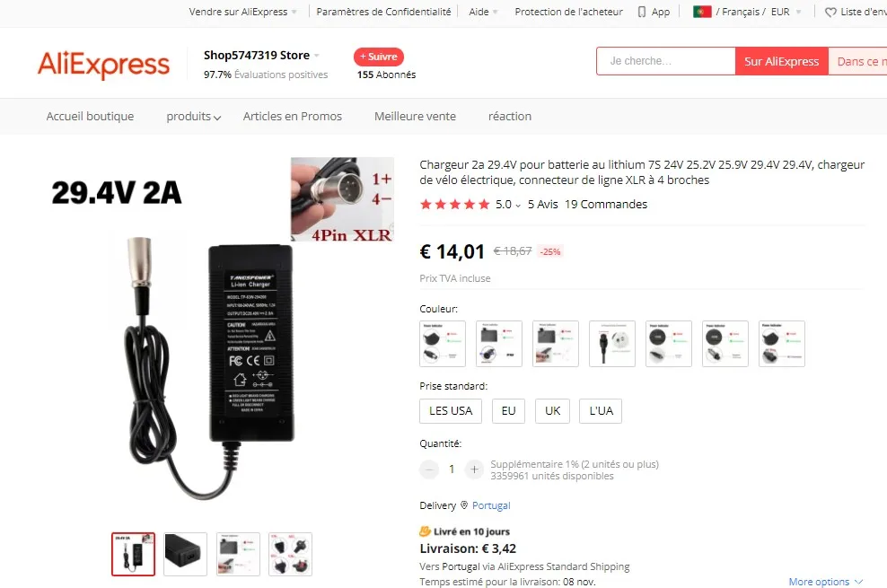Click the Je cherche search field
887x588 pixels.
pos(666,61)
